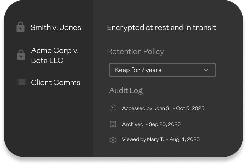Screen dimensions: 247x165
Task: Select the Accessed by John S. entry
Action: pos(146,108)
